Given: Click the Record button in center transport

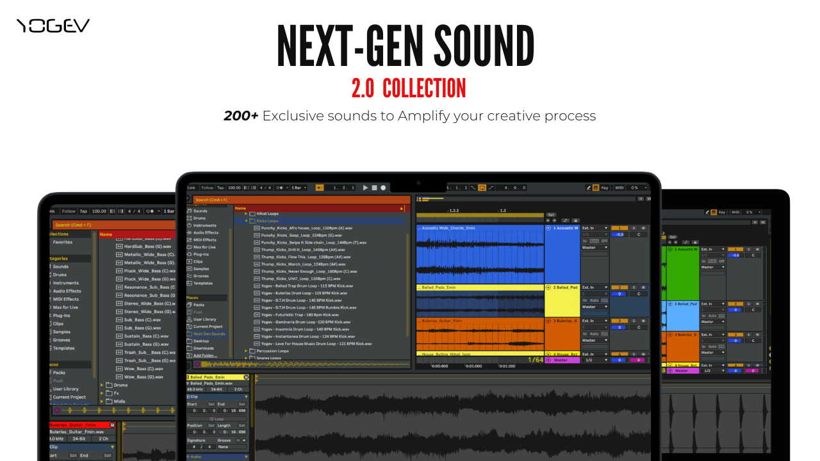Looking at the screenshot, I should point(383,188).
